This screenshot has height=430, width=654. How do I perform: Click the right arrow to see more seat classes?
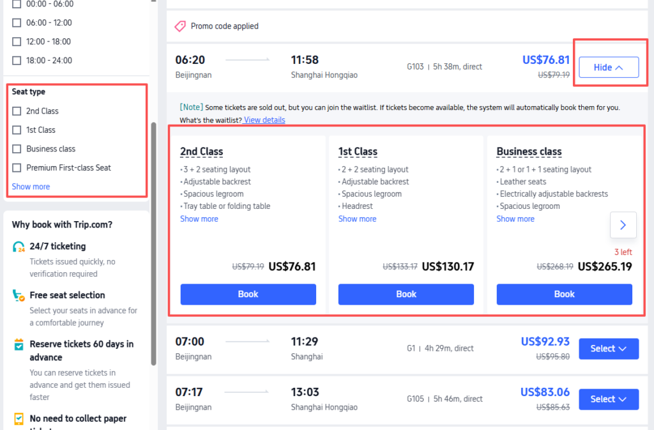(623, 225)
